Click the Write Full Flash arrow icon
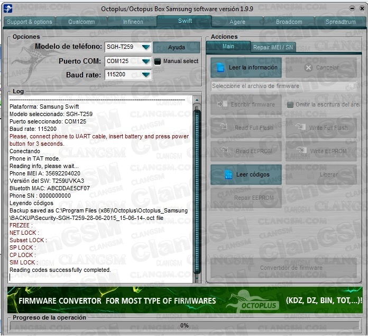The image size is (368, 336). tap(301, 127)
